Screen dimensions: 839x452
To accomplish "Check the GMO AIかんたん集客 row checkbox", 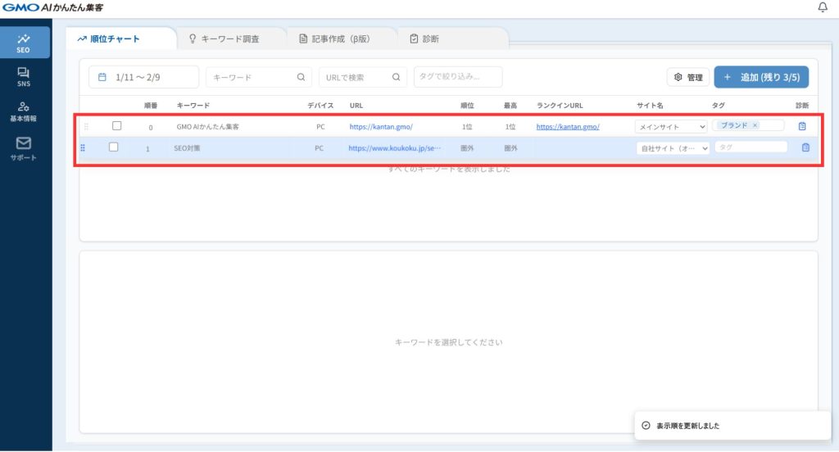I will 116,126.
